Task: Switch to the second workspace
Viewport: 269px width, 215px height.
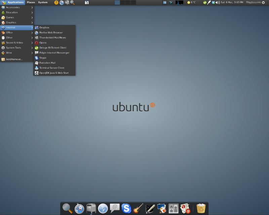Action: pos(123,3)
